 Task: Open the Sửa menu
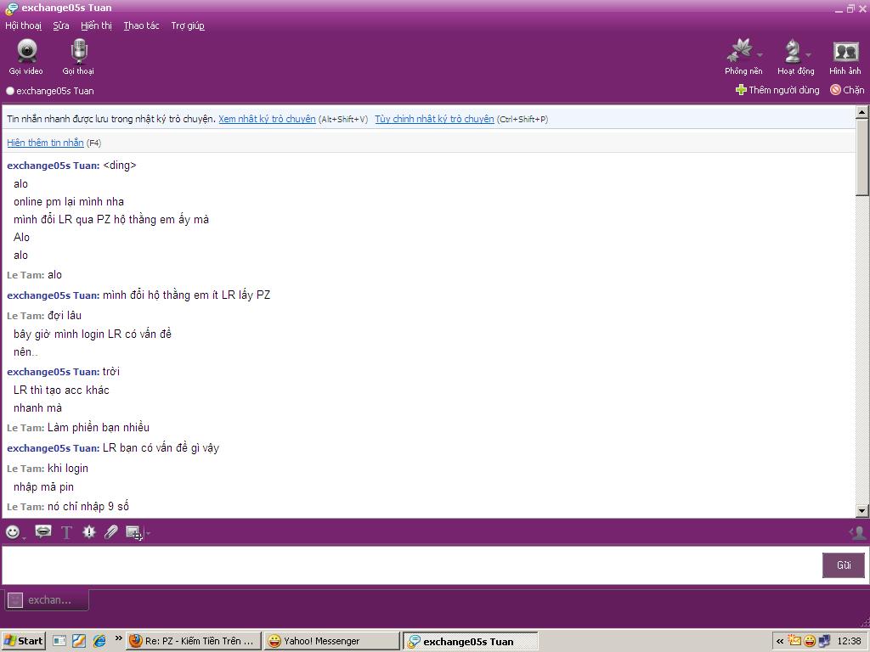pyautogui.click(x=61, y=25)
